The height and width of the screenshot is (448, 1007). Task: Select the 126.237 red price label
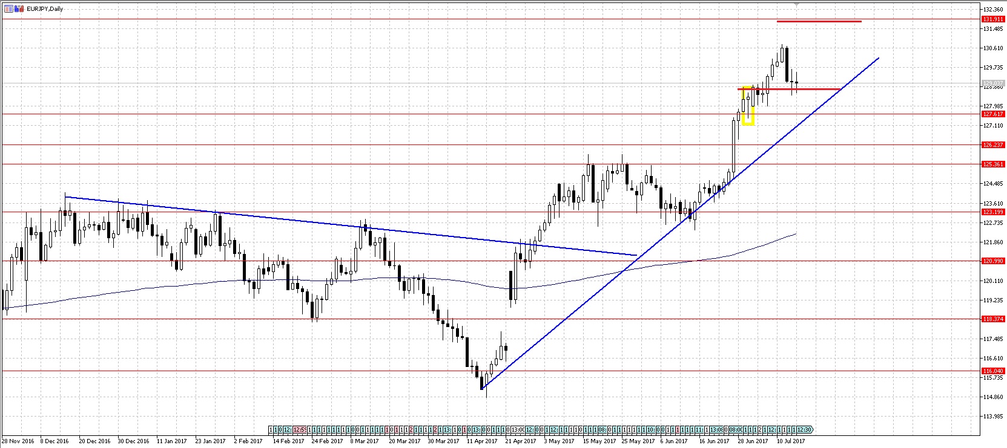coord(993,144)
